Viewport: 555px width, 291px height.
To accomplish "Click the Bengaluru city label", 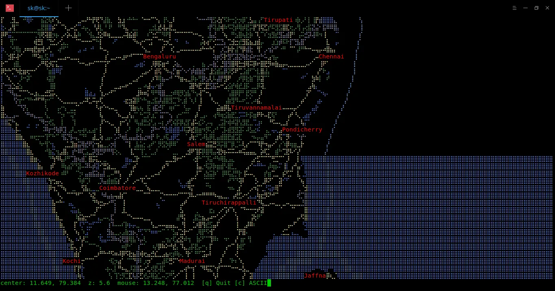I will [x=159, y=57].
